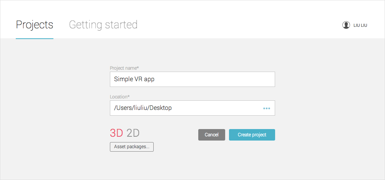Click the 'Project name*' field label
Viewport: 385px width, 180px height.
coord(124,68)
